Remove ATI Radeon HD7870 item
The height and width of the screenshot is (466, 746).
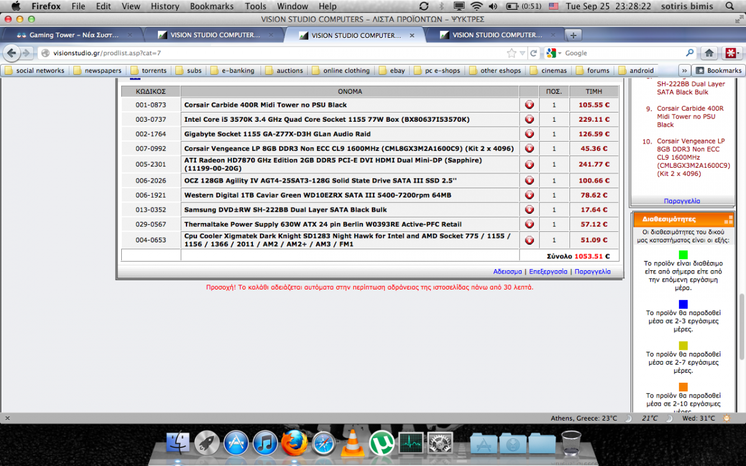click(529, 165)
